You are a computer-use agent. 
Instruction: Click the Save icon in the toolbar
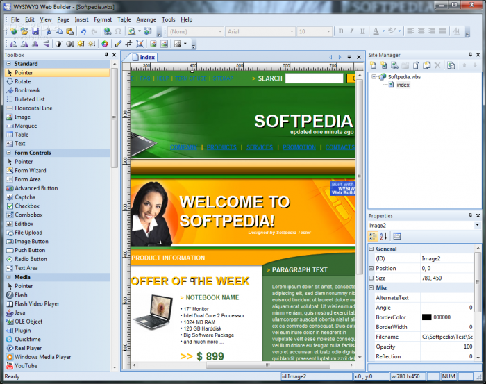click(35, 31)
